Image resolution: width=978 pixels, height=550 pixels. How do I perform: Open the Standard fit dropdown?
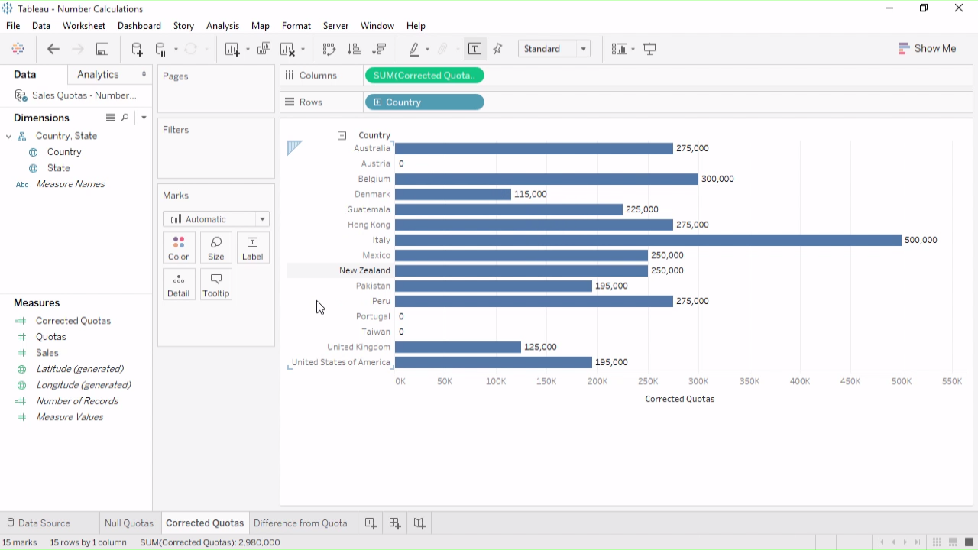(554, 49)
